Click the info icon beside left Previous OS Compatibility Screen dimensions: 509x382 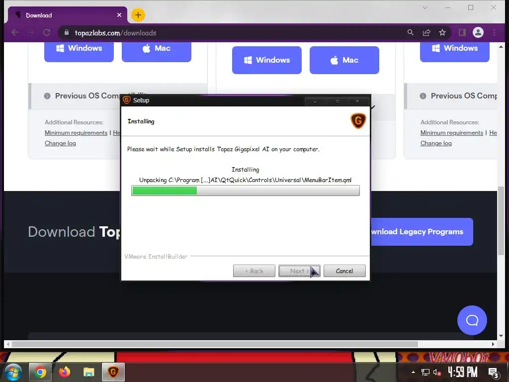47,96
